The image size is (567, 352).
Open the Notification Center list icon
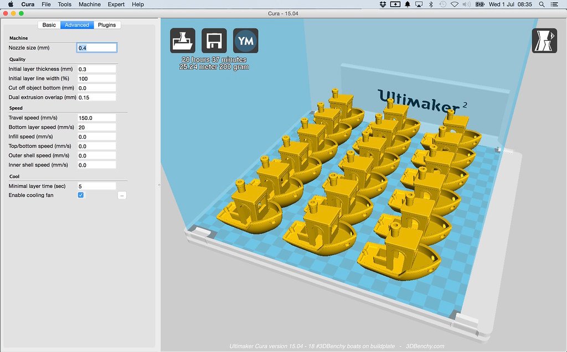(x=554, y=4)
